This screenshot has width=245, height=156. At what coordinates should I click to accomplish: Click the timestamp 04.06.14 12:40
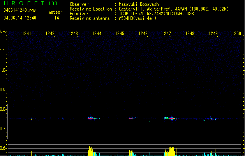coord(20,18)
